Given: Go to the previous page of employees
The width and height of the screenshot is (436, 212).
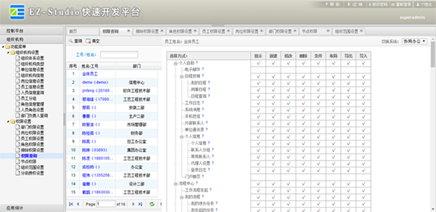Looking at the screenshot, I should (78, 204).
